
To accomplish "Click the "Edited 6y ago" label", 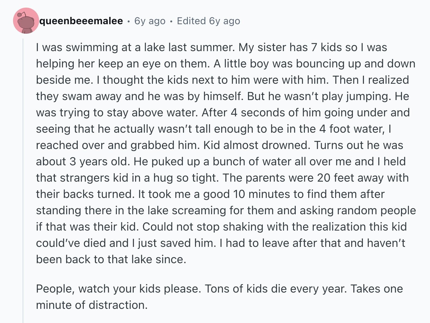I will (x=208, y=21).
